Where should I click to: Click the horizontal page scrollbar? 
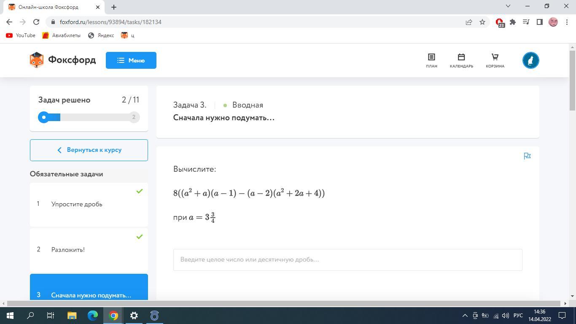[285, 303]
